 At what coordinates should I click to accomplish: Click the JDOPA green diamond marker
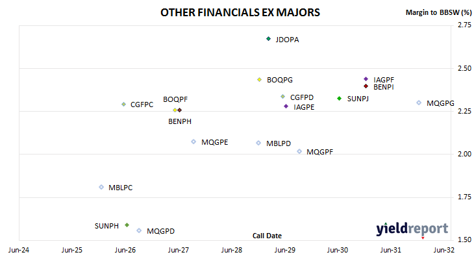click(x=268, y=39)
